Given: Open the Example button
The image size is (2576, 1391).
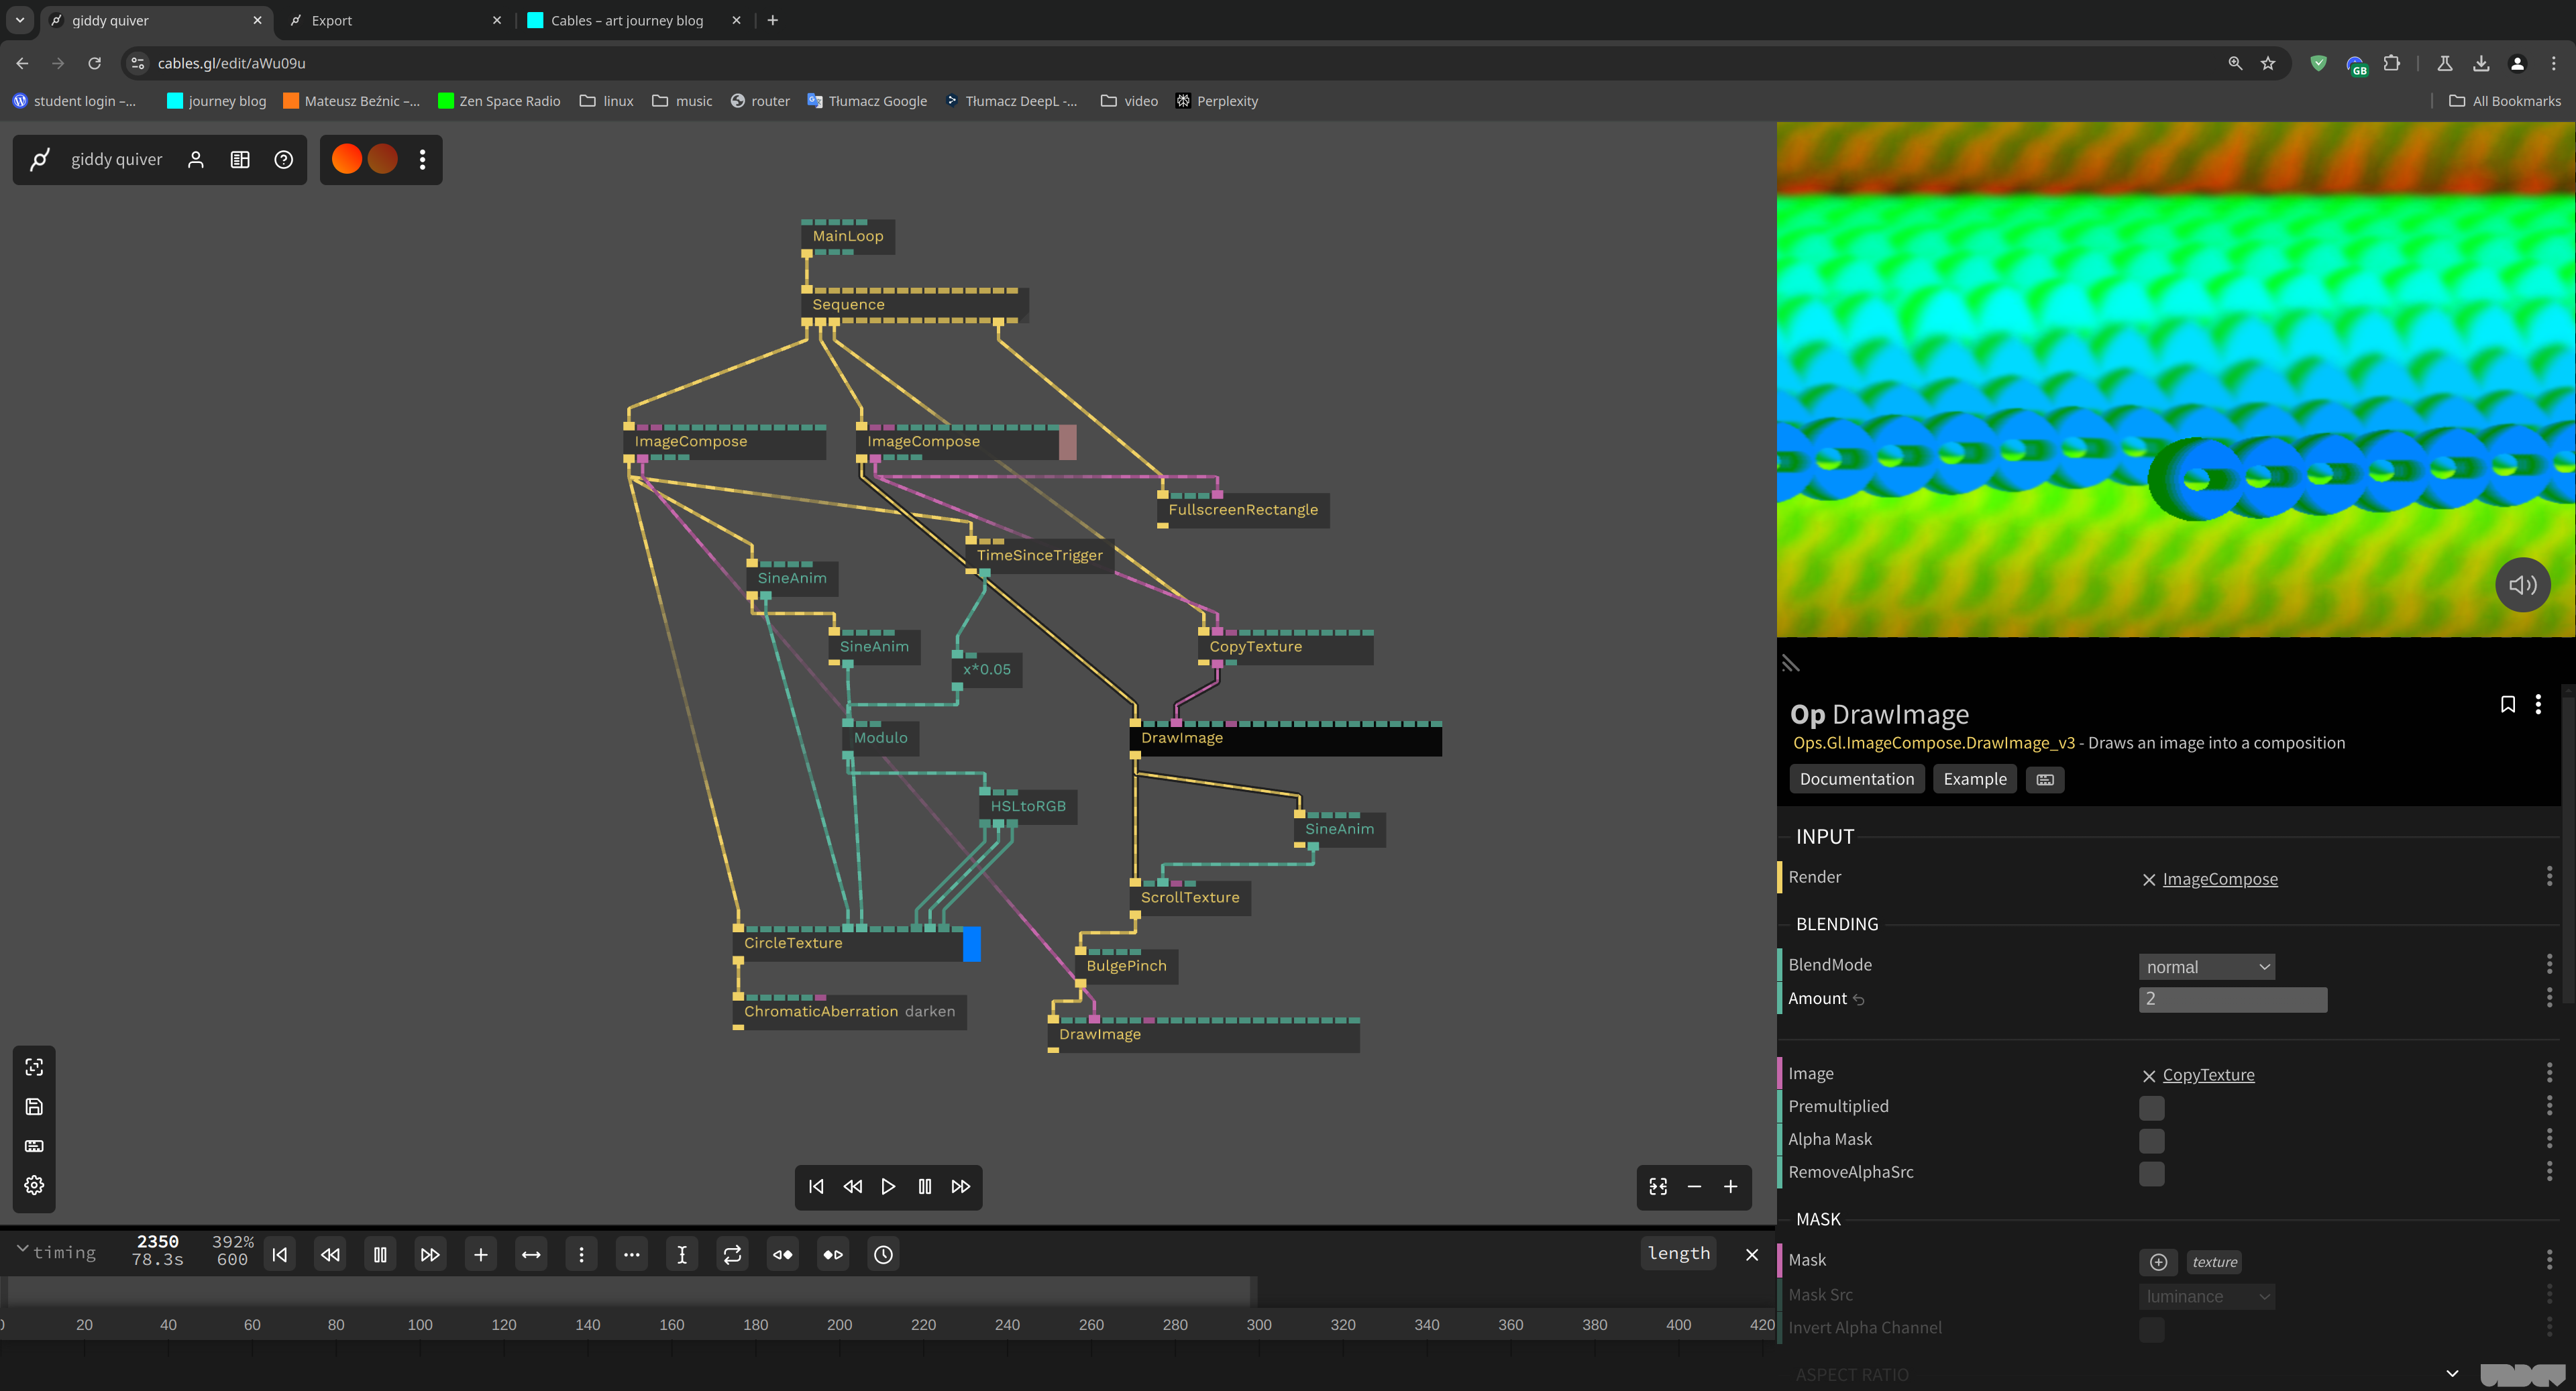Looking at the screenshot, I should click(1974, 779).
